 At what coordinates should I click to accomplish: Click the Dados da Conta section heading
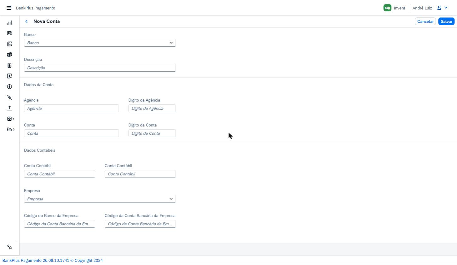pyautogui.click(x=39, y=85)
